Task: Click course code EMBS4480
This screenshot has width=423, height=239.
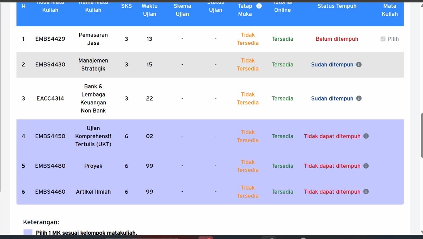Action: click(50, 166)
